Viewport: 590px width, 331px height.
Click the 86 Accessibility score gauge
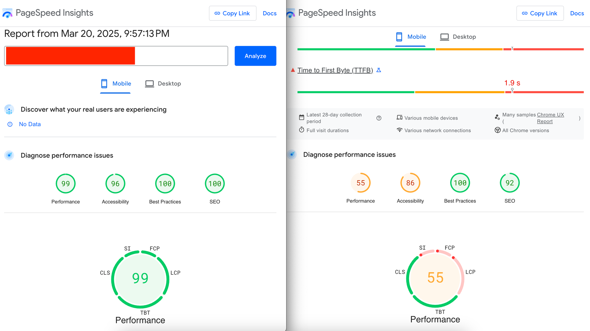[x=410, y=183]
